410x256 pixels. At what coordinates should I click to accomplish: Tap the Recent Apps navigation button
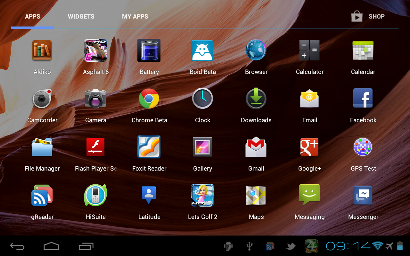point(86,246)
